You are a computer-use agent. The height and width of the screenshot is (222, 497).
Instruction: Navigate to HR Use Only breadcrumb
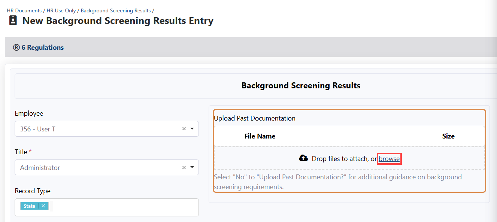tap(61, 10)
